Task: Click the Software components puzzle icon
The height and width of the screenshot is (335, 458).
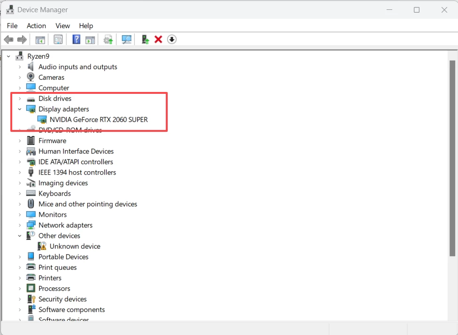Action: coord(31,309)
